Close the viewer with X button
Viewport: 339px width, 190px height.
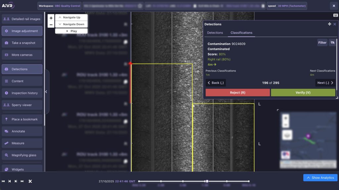click(x=334, y=6)
